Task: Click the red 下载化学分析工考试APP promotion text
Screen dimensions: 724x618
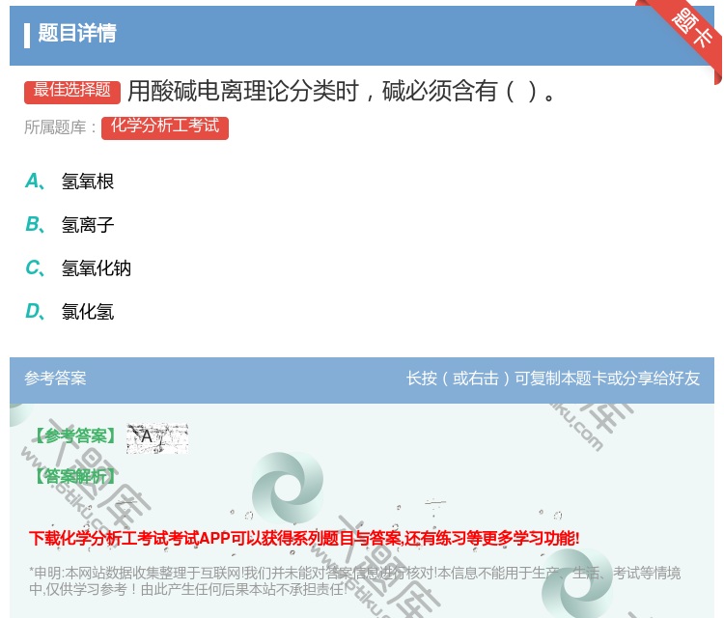Action: coord(304,538)
